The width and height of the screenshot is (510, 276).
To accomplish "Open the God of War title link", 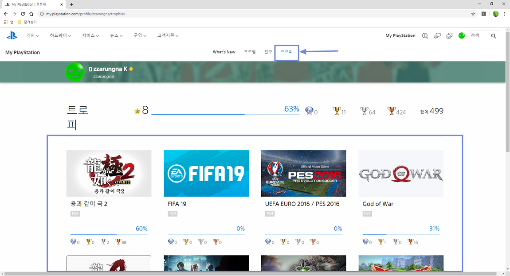I will point(378,204).
